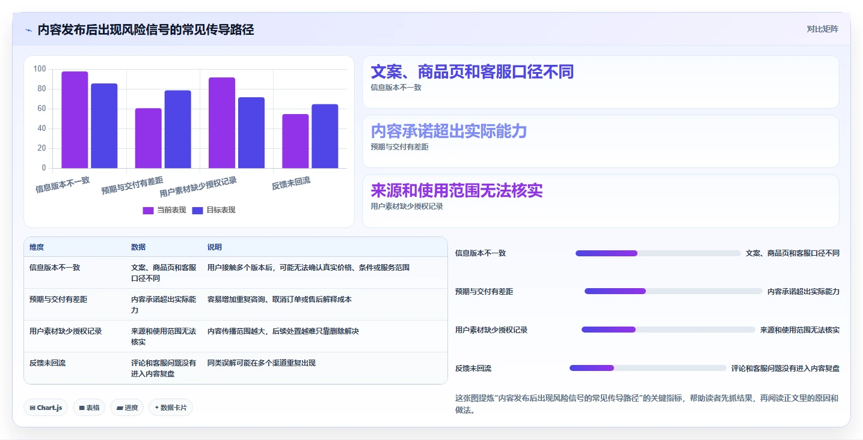Click purple bar for 用户素材缺少授权记录 in chart
This screenshot has height=440, width=863.
coord(222,123)
